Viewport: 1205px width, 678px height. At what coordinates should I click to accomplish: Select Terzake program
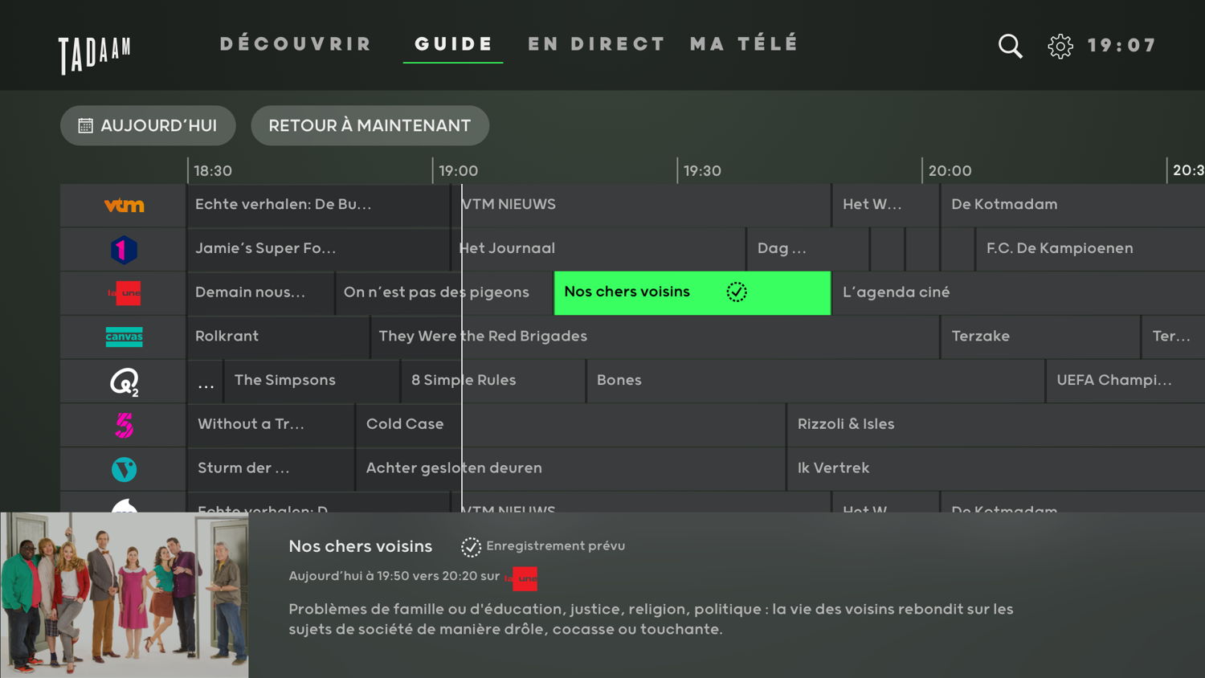[1040, 337]
